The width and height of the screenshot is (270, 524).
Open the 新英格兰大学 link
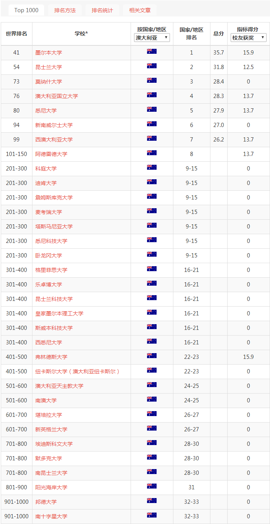[51, 429]
